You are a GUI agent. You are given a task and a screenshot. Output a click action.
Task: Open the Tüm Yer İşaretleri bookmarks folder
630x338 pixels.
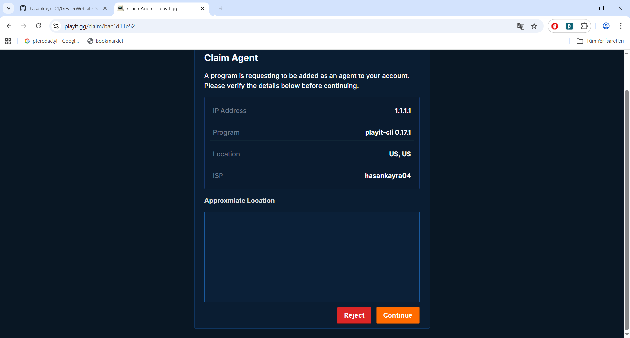pyautogui.click(x=600, y=41)
